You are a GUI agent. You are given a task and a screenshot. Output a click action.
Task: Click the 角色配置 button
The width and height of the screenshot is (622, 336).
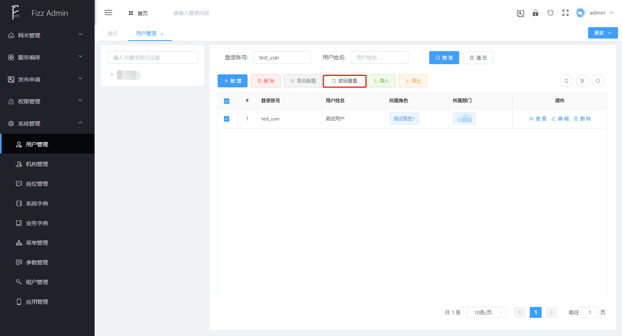(x=303, y=81)
